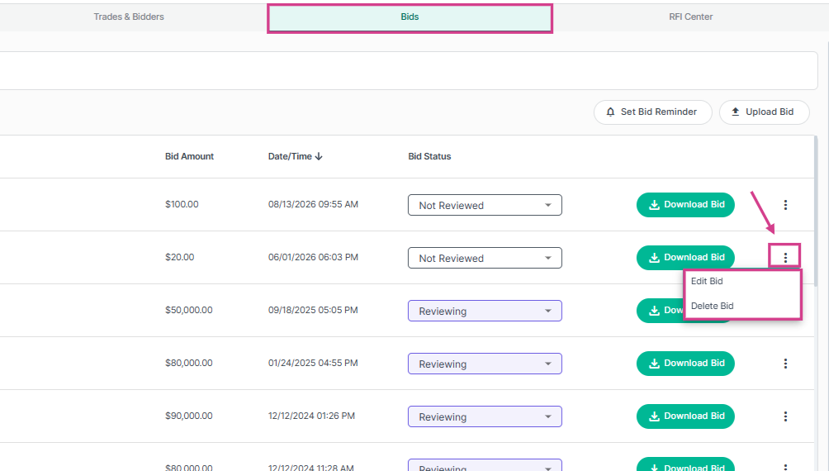Click the $50,000.00 bid amount cell
Screen dimensions: 829x471
tap(189, 310)
